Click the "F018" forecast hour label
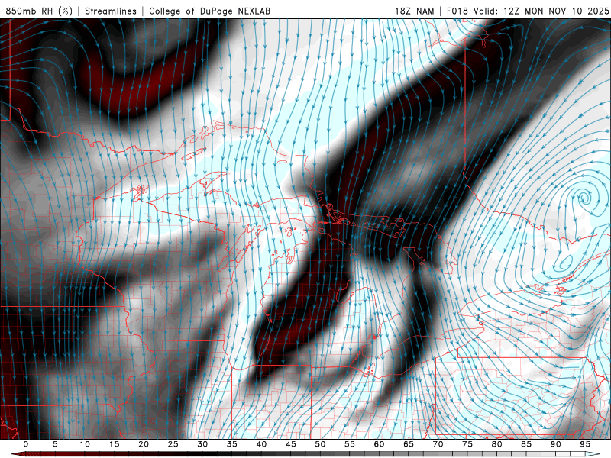611x458 pixels. pos(457,11)
